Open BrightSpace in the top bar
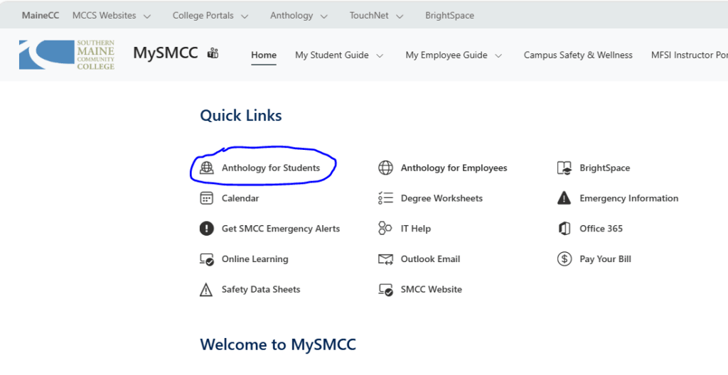The width and height of the screenshot is (728, 375). pos(450,16)
